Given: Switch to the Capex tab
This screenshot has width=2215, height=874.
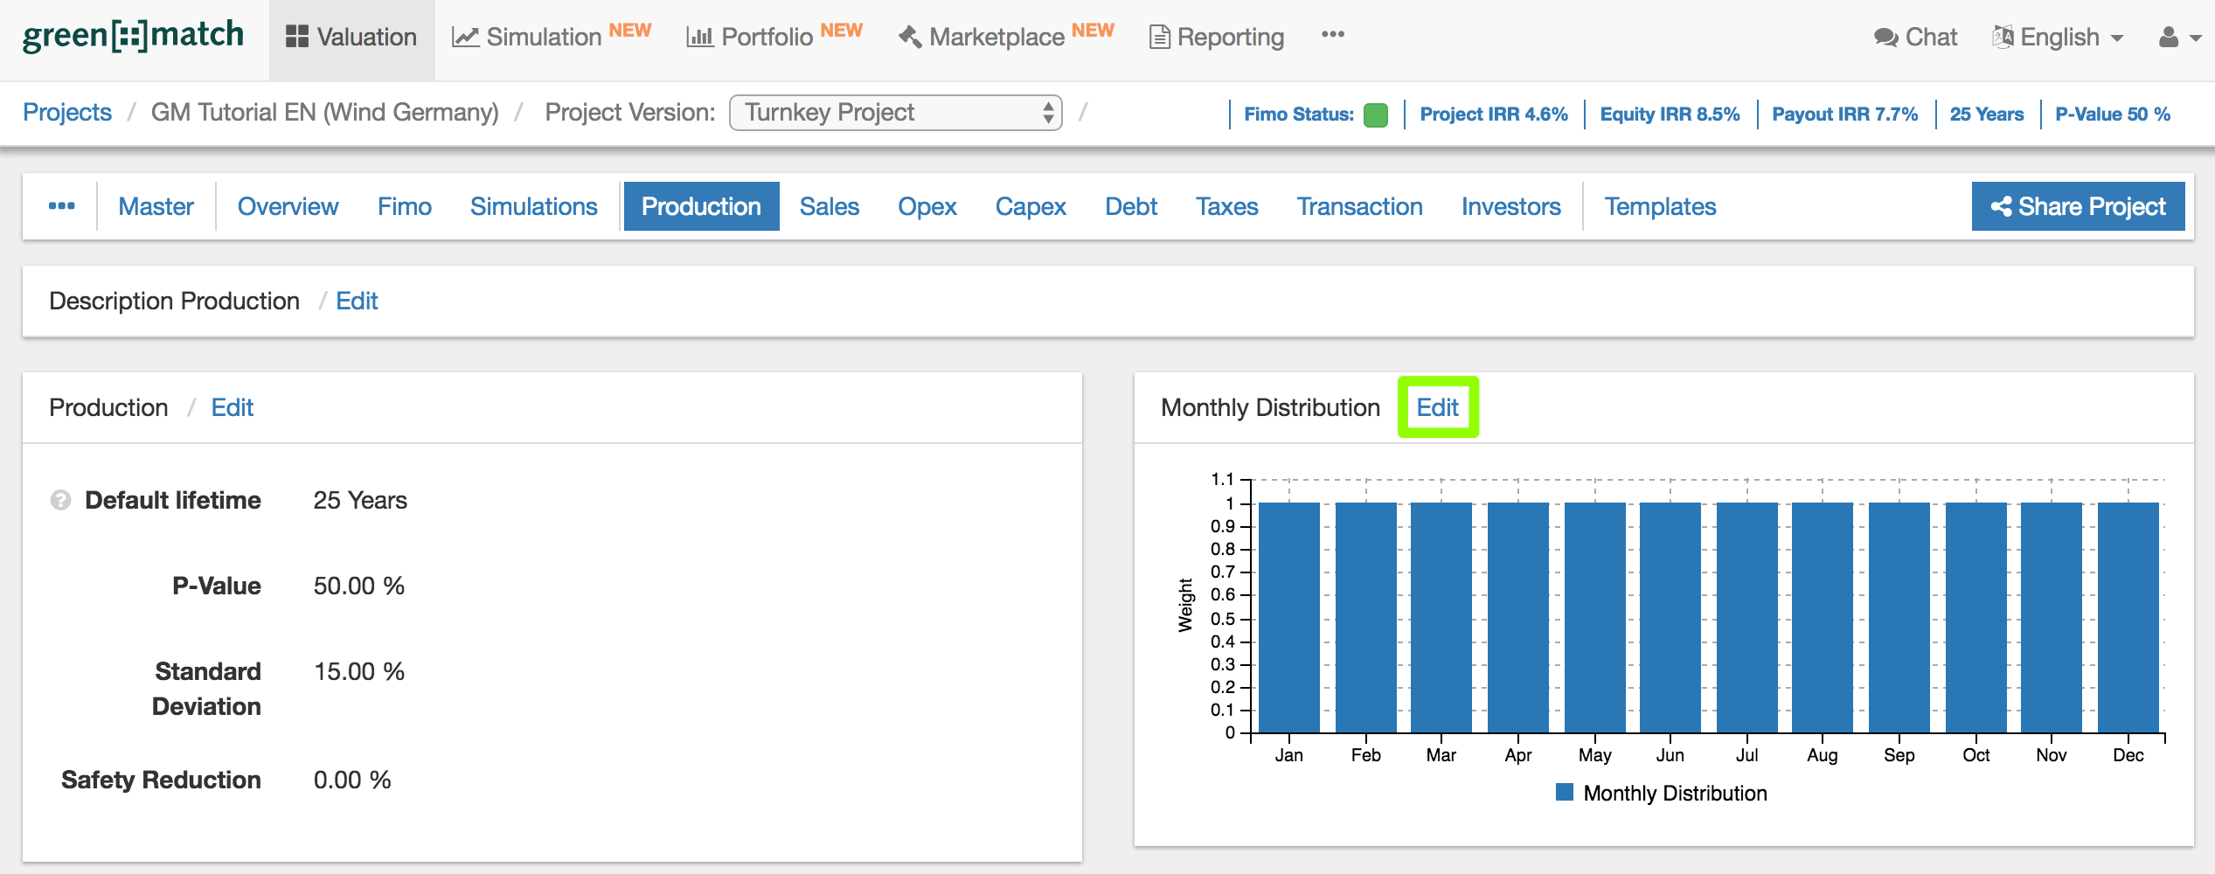Looking at the screenshot, I should pyautogui.click(x=1030, y=206).
